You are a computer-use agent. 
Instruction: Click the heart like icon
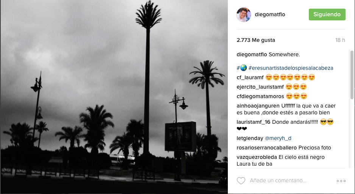[241, 181]
